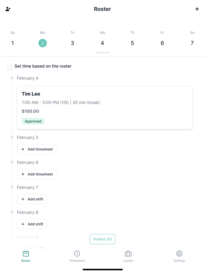Select Friday the 6th date
The height and width of the screenshot is (273, 205).
tap(162, 43)
